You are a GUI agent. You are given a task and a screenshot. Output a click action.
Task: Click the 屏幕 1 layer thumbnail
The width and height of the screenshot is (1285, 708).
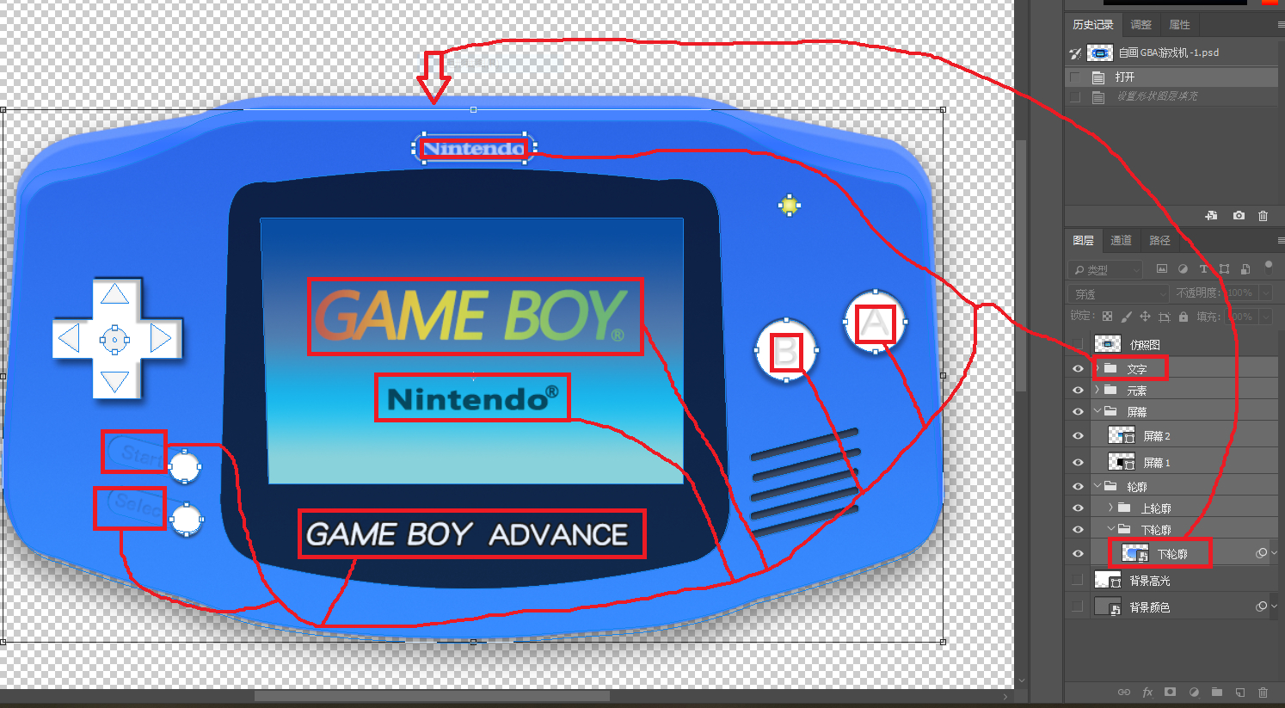pos(1121,463)
